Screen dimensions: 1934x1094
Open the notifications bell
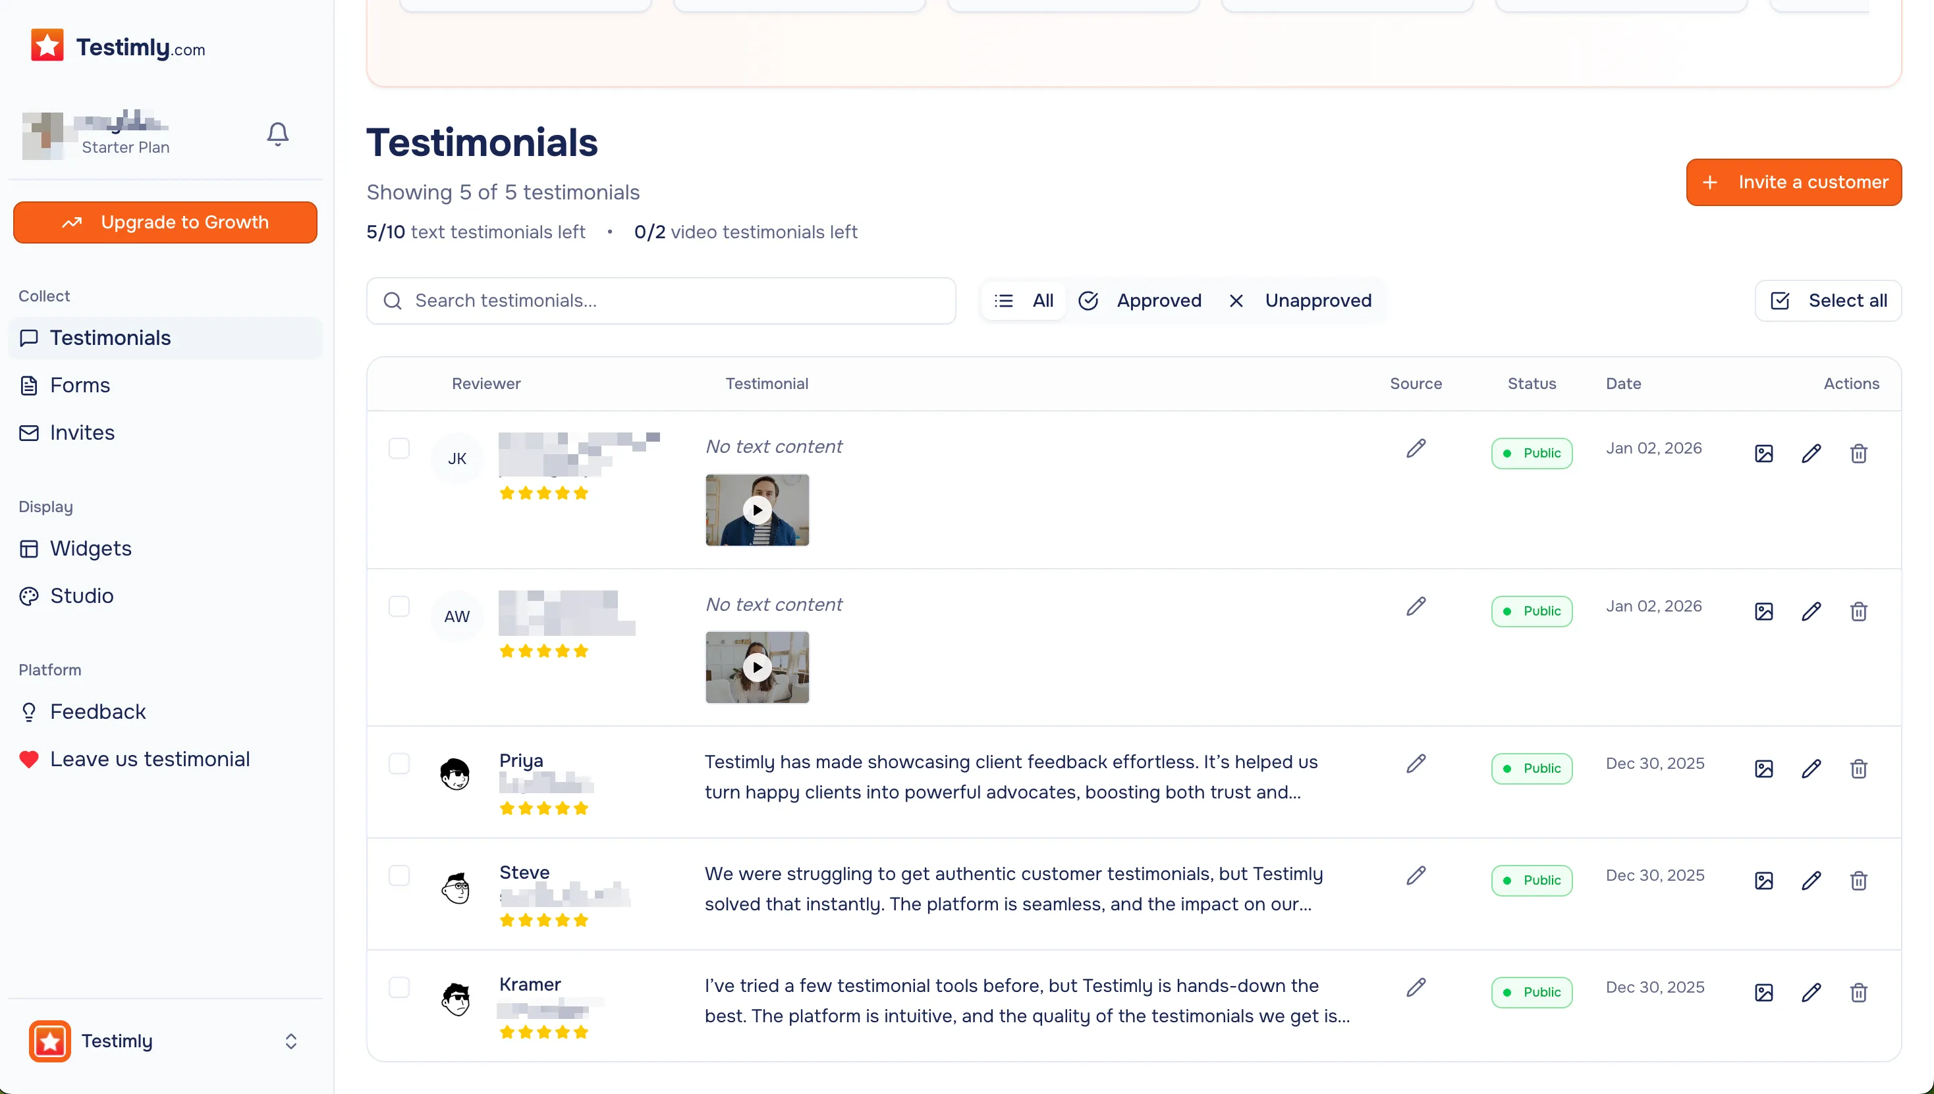tap(277, 134)
